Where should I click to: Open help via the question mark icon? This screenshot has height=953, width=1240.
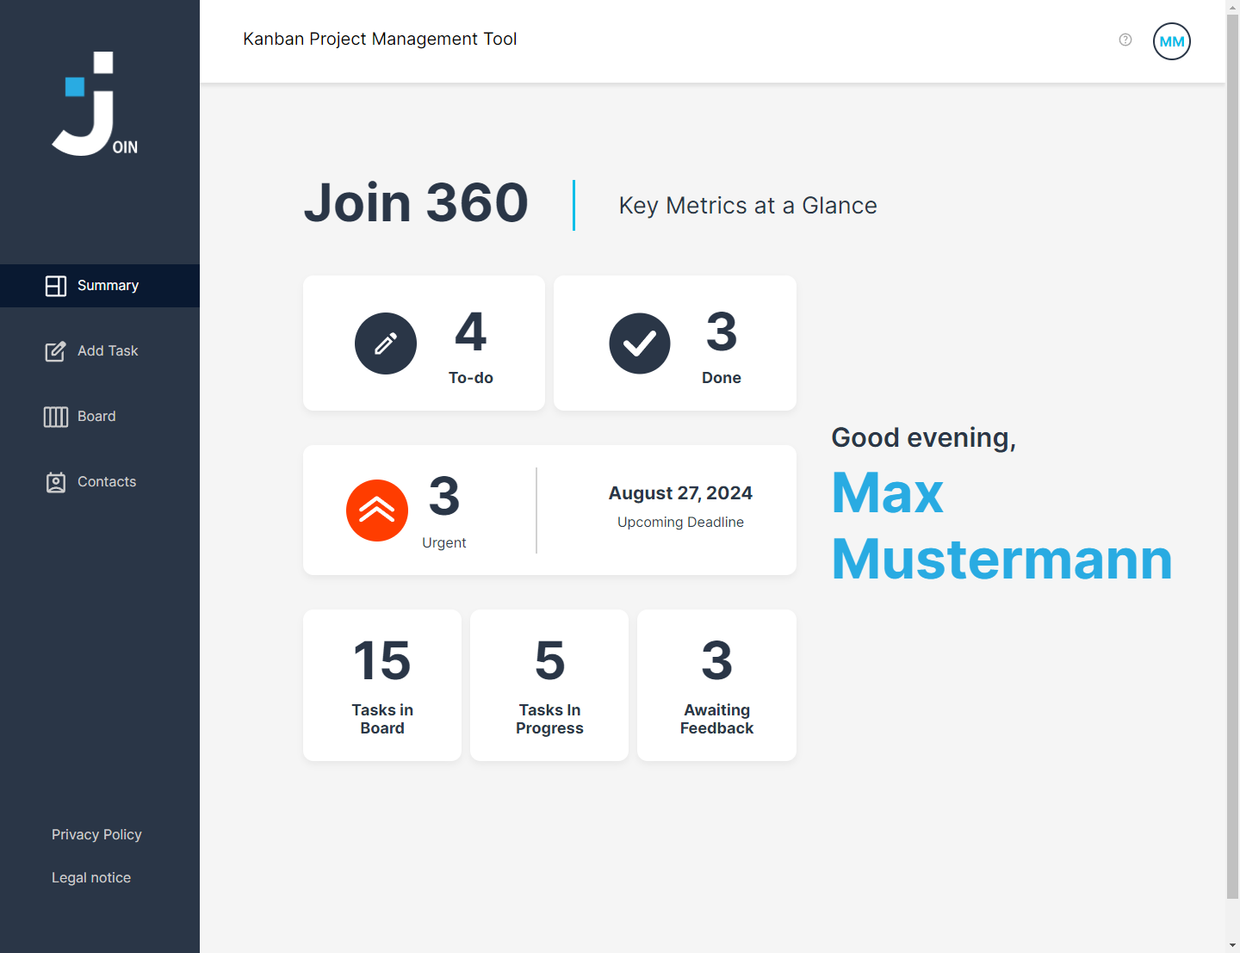tap(1125, 40)
